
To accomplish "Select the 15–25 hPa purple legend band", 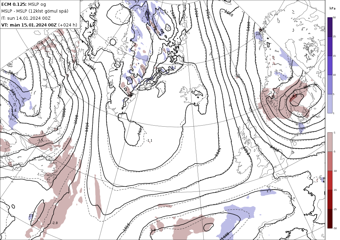I will [330, 46].
